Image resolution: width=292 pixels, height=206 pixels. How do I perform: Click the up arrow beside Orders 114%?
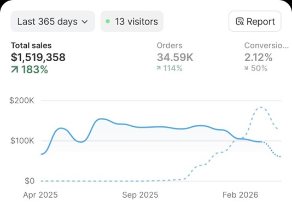coord(159,68)
